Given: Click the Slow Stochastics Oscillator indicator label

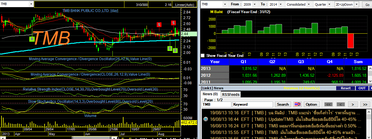Looking at the screenshot, I should [x=91, y=102].
